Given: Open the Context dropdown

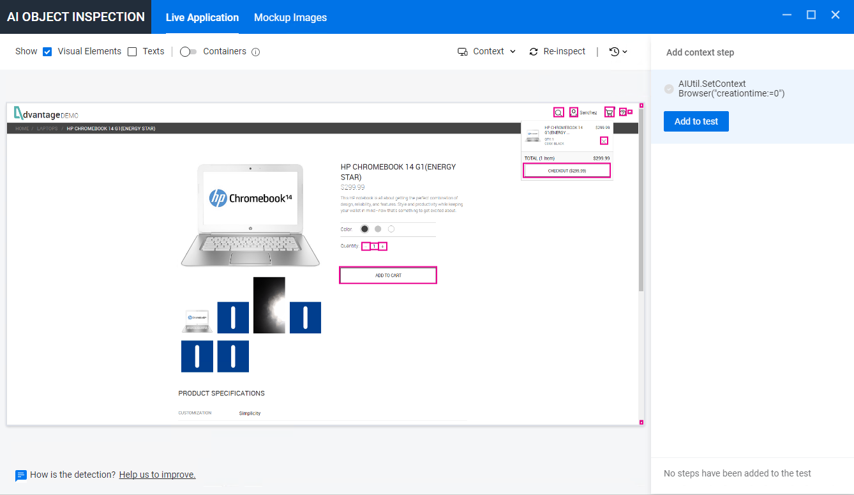Looking at the screenshot, I should (486, 51).
